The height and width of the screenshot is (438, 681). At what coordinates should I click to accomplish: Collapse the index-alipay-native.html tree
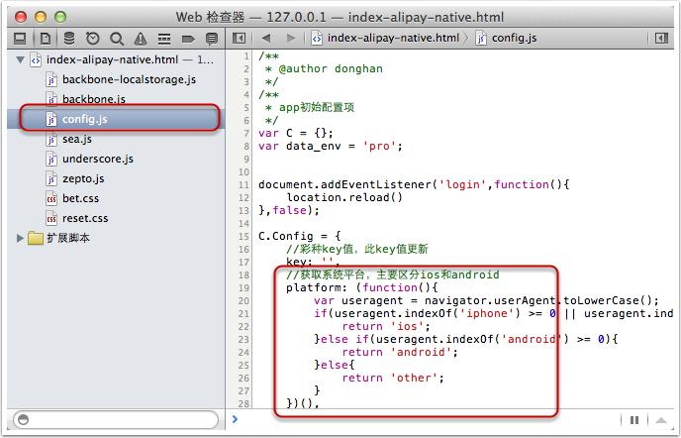pos(22,60)
